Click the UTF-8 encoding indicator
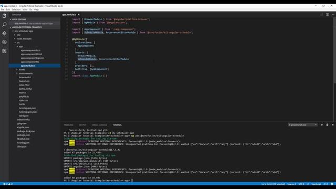Image resolution: width=336 pixels, height=189 pixels. coord(301,184)
